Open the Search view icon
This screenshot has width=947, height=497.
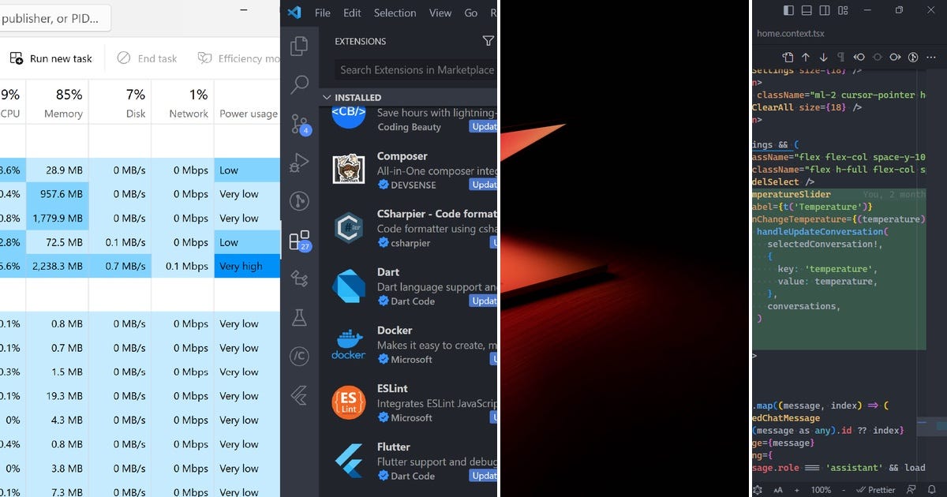tap(300, 84)
